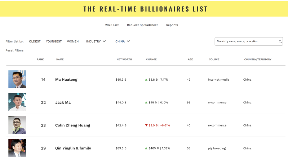Click the Reprints link
The height and width of the screenshot is (161, 288).
click(172, 25)
